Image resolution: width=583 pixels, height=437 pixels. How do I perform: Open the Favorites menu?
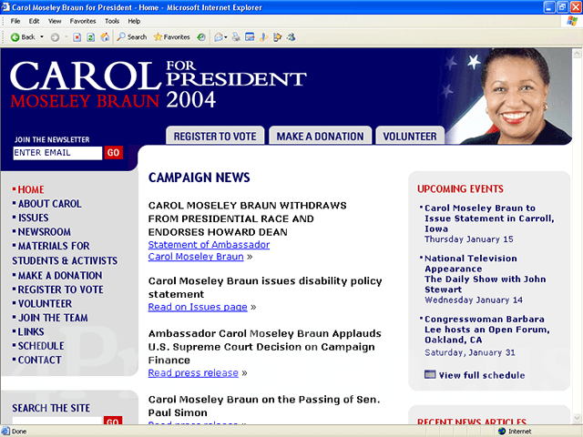click(83, 21)
